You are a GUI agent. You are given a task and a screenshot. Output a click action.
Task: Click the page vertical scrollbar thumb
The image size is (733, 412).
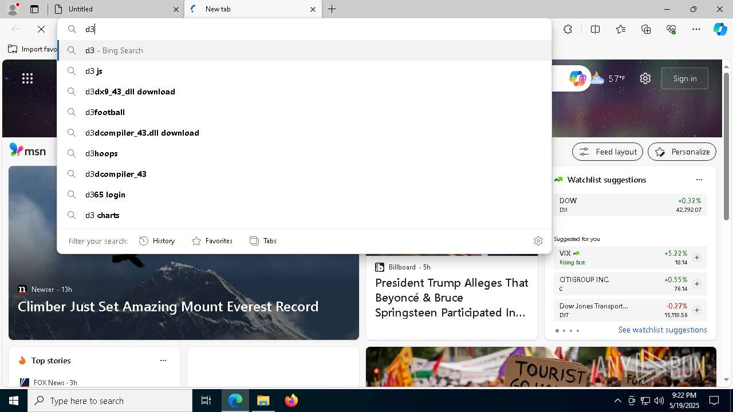point(726,146)
